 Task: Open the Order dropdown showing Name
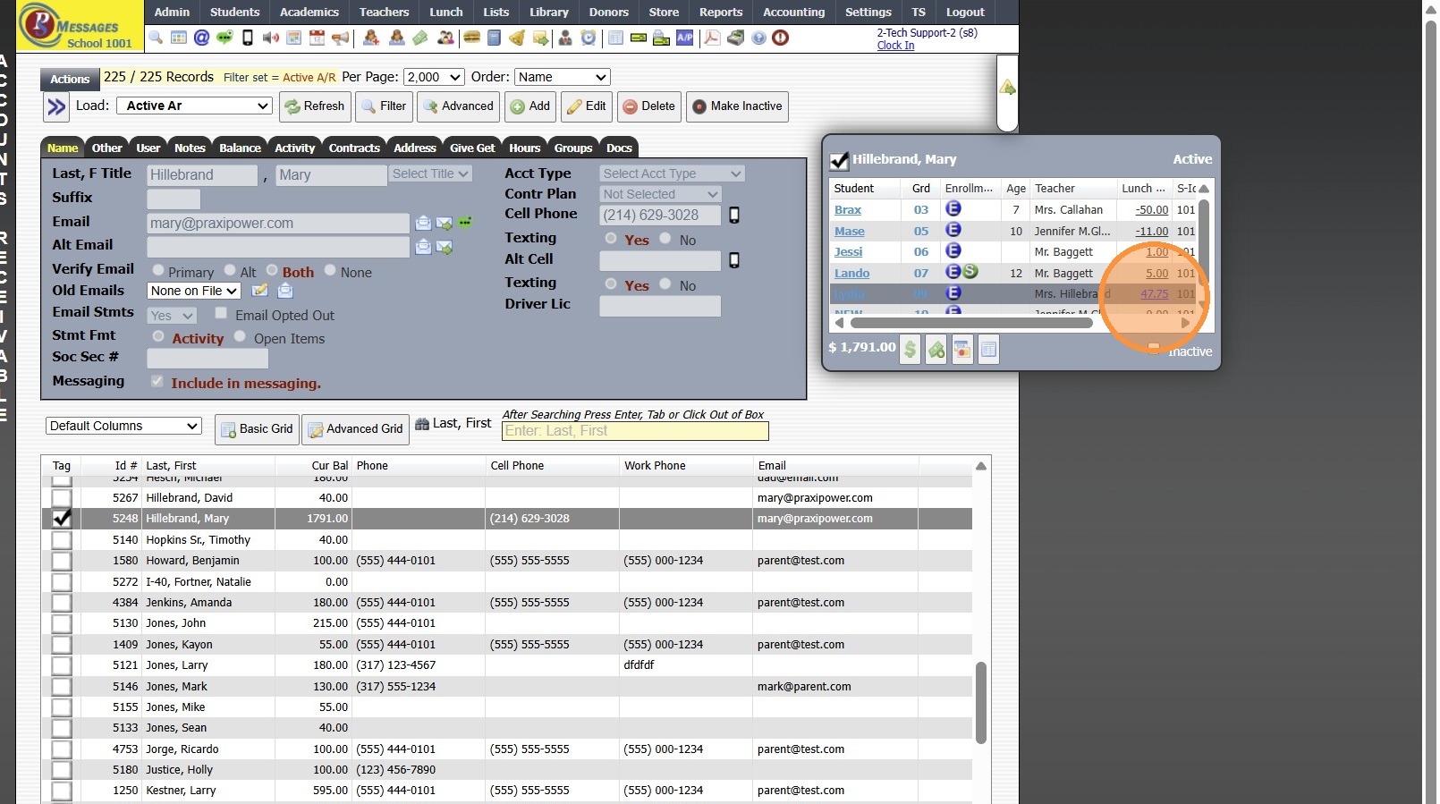click(x=562, y=77)
